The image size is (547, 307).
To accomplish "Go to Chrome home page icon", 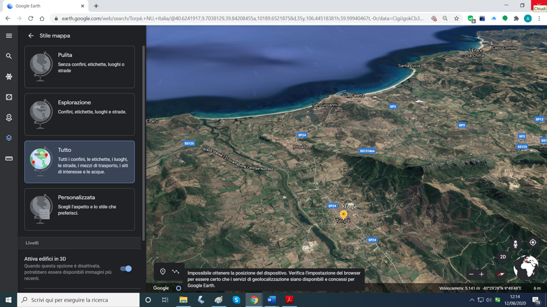I will [42, 18].
